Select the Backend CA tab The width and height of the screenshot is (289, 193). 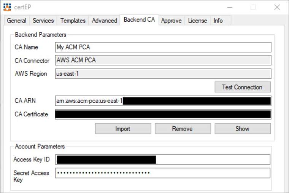click(x=139, y=20)
